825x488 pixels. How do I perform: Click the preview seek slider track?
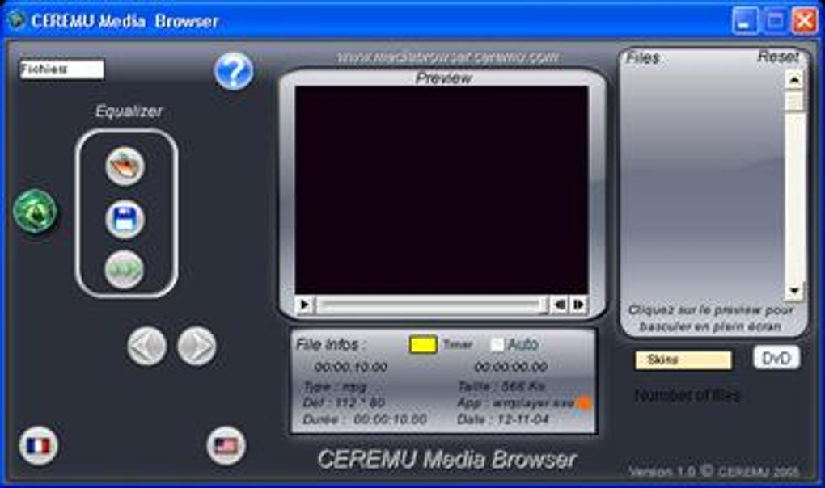point(431,305)
